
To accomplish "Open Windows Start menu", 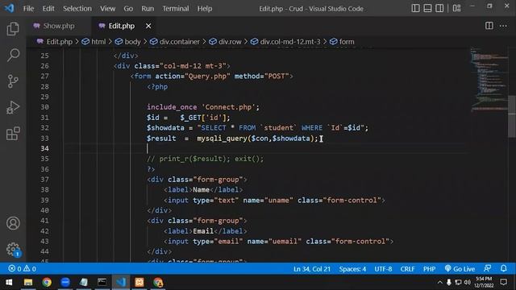I will (9, 282).
